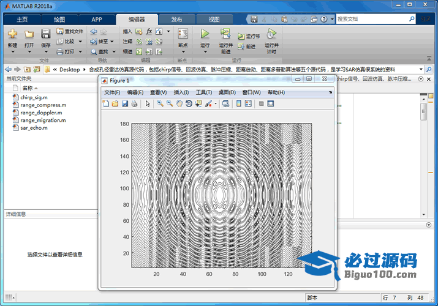Toggle the Brush data tool
Screen dimensions: 438x306
(x=208, y=104)
